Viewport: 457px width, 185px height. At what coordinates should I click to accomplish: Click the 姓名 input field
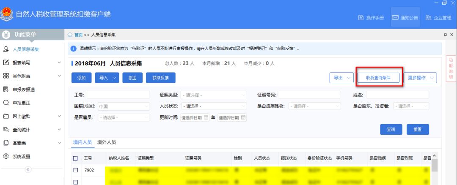point(397,95)
